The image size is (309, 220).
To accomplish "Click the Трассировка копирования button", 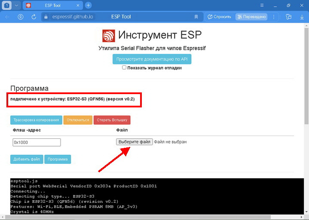I will [x=36, y=120].
